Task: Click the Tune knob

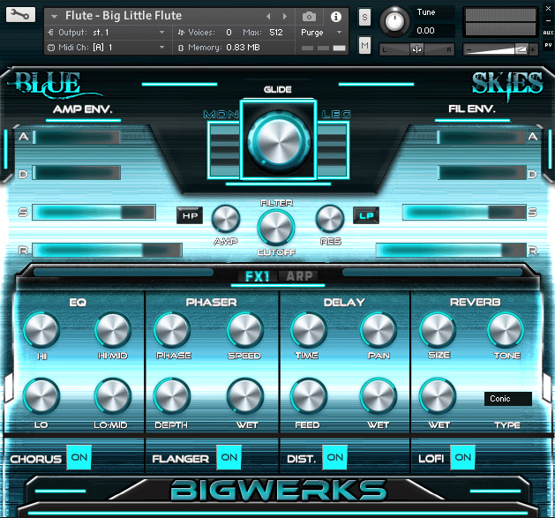Action: pyautogui.click(x=394, y=21)
